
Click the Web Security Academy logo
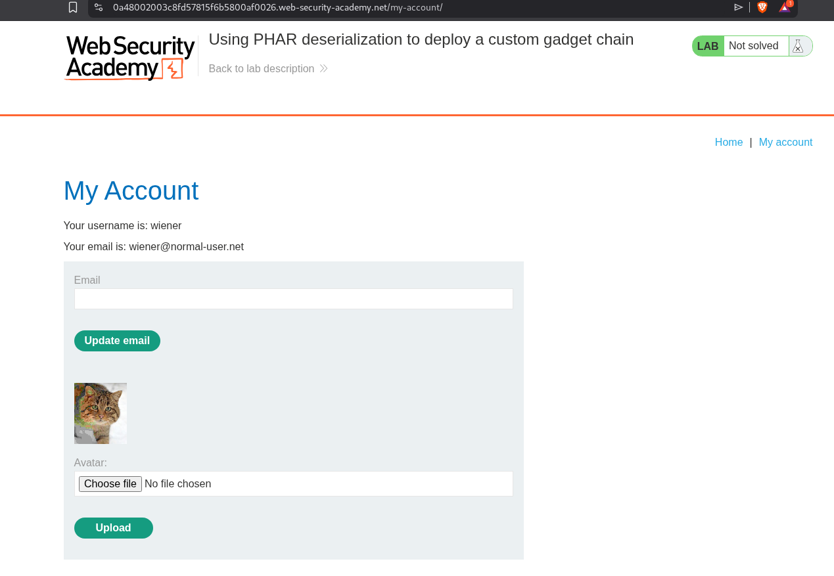point(130,58)
